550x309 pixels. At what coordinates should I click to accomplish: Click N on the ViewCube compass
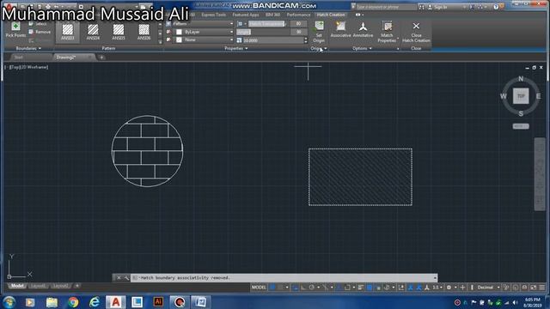pyautogui.click(x=521, y=79)
